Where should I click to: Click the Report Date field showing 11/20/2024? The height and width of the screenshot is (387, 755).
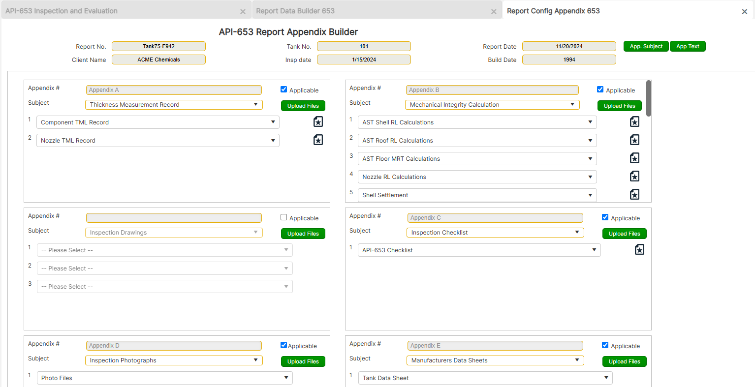click(569, 46)
